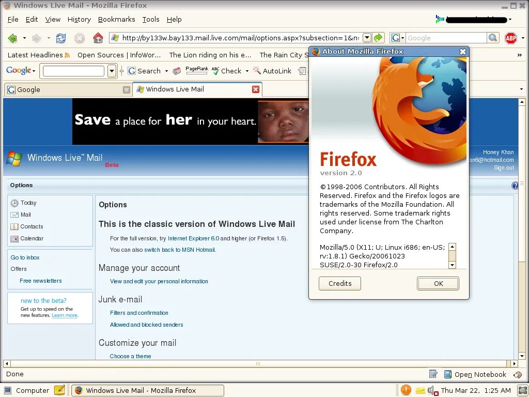Open the Adblock Plus dropdown arrow

coord(523,38)
